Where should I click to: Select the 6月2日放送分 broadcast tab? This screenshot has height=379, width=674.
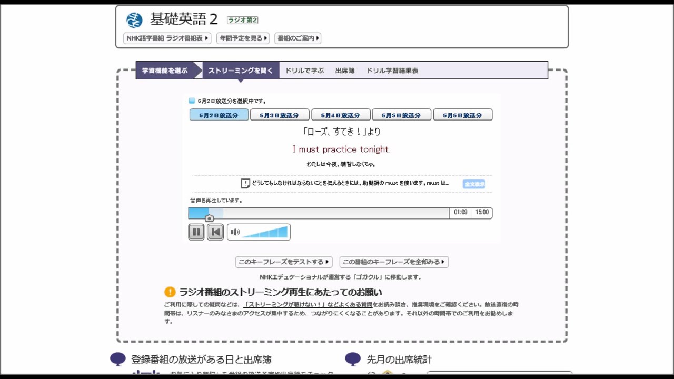pos(219,115)
